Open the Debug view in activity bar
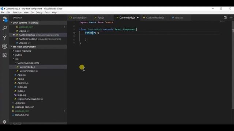This screenshot has height=131, width=234. pos(4,46)
